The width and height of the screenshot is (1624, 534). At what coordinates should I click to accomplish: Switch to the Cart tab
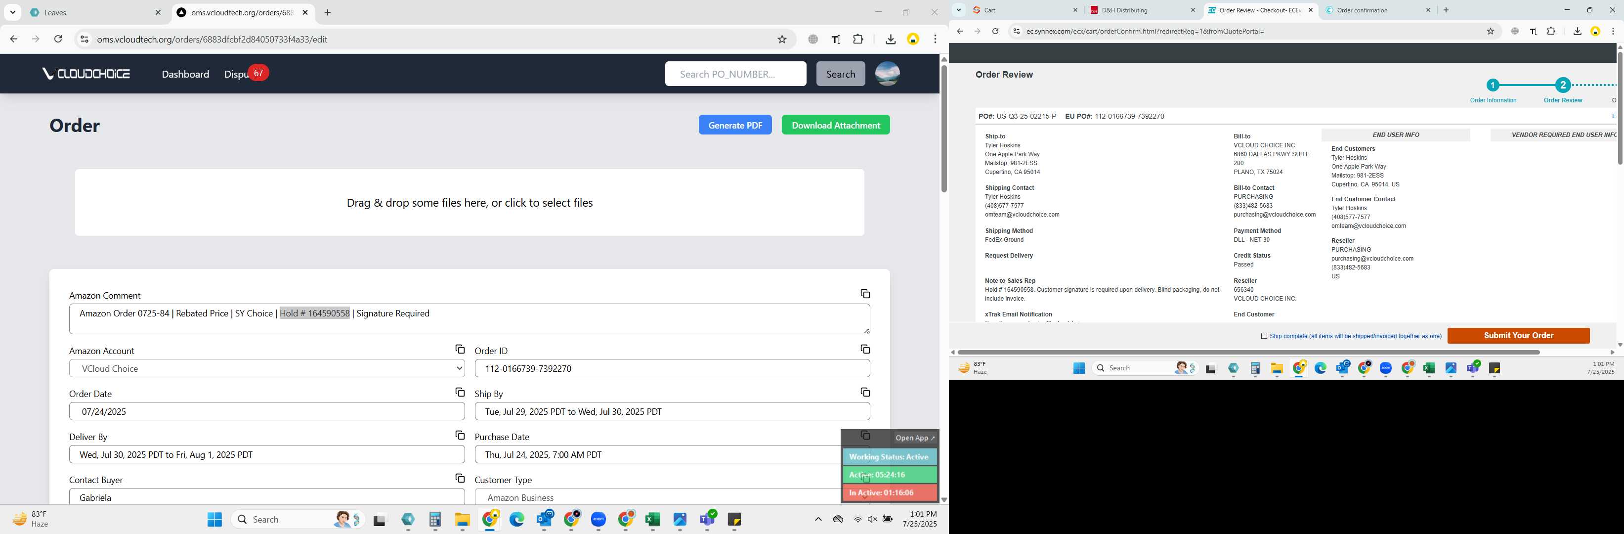pyautogui.click(x=1025, y=10)
